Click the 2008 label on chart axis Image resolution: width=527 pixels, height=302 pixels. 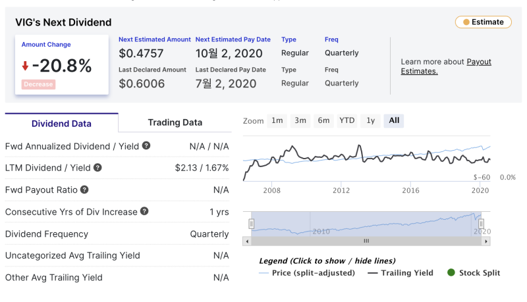(x=271, y=190)
